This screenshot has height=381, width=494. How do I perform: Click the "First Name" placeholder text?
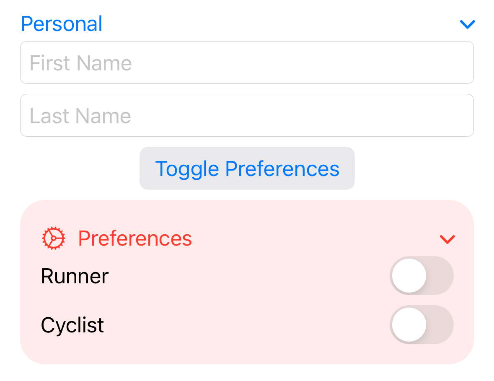(x=80, y=63)
